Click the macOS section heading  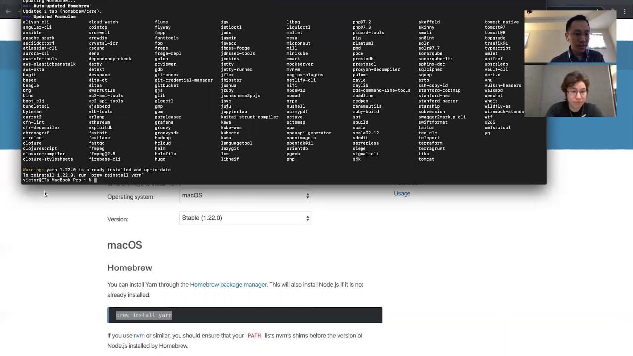pos(125,245)
